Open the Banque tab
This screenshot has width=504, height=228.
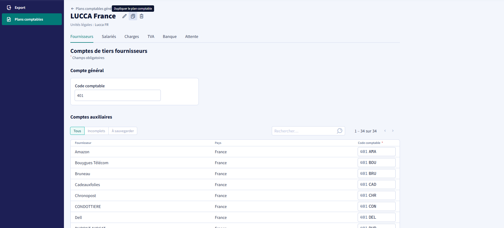click(x=170, y=37)
